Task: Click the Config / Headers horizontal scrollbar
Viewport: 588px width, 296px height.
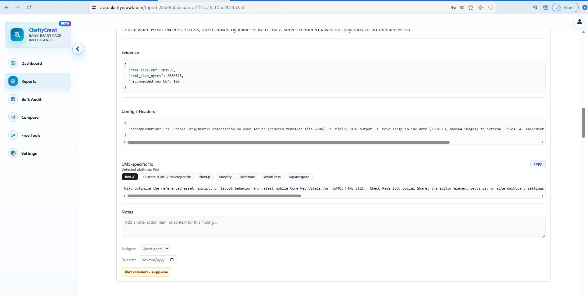Action: [289, 142]
